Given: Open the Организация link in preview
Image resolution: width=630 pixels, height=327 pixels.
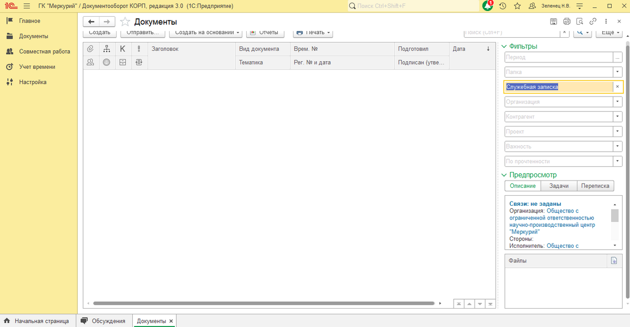Looking at the screenshot, I should (551, 221).
